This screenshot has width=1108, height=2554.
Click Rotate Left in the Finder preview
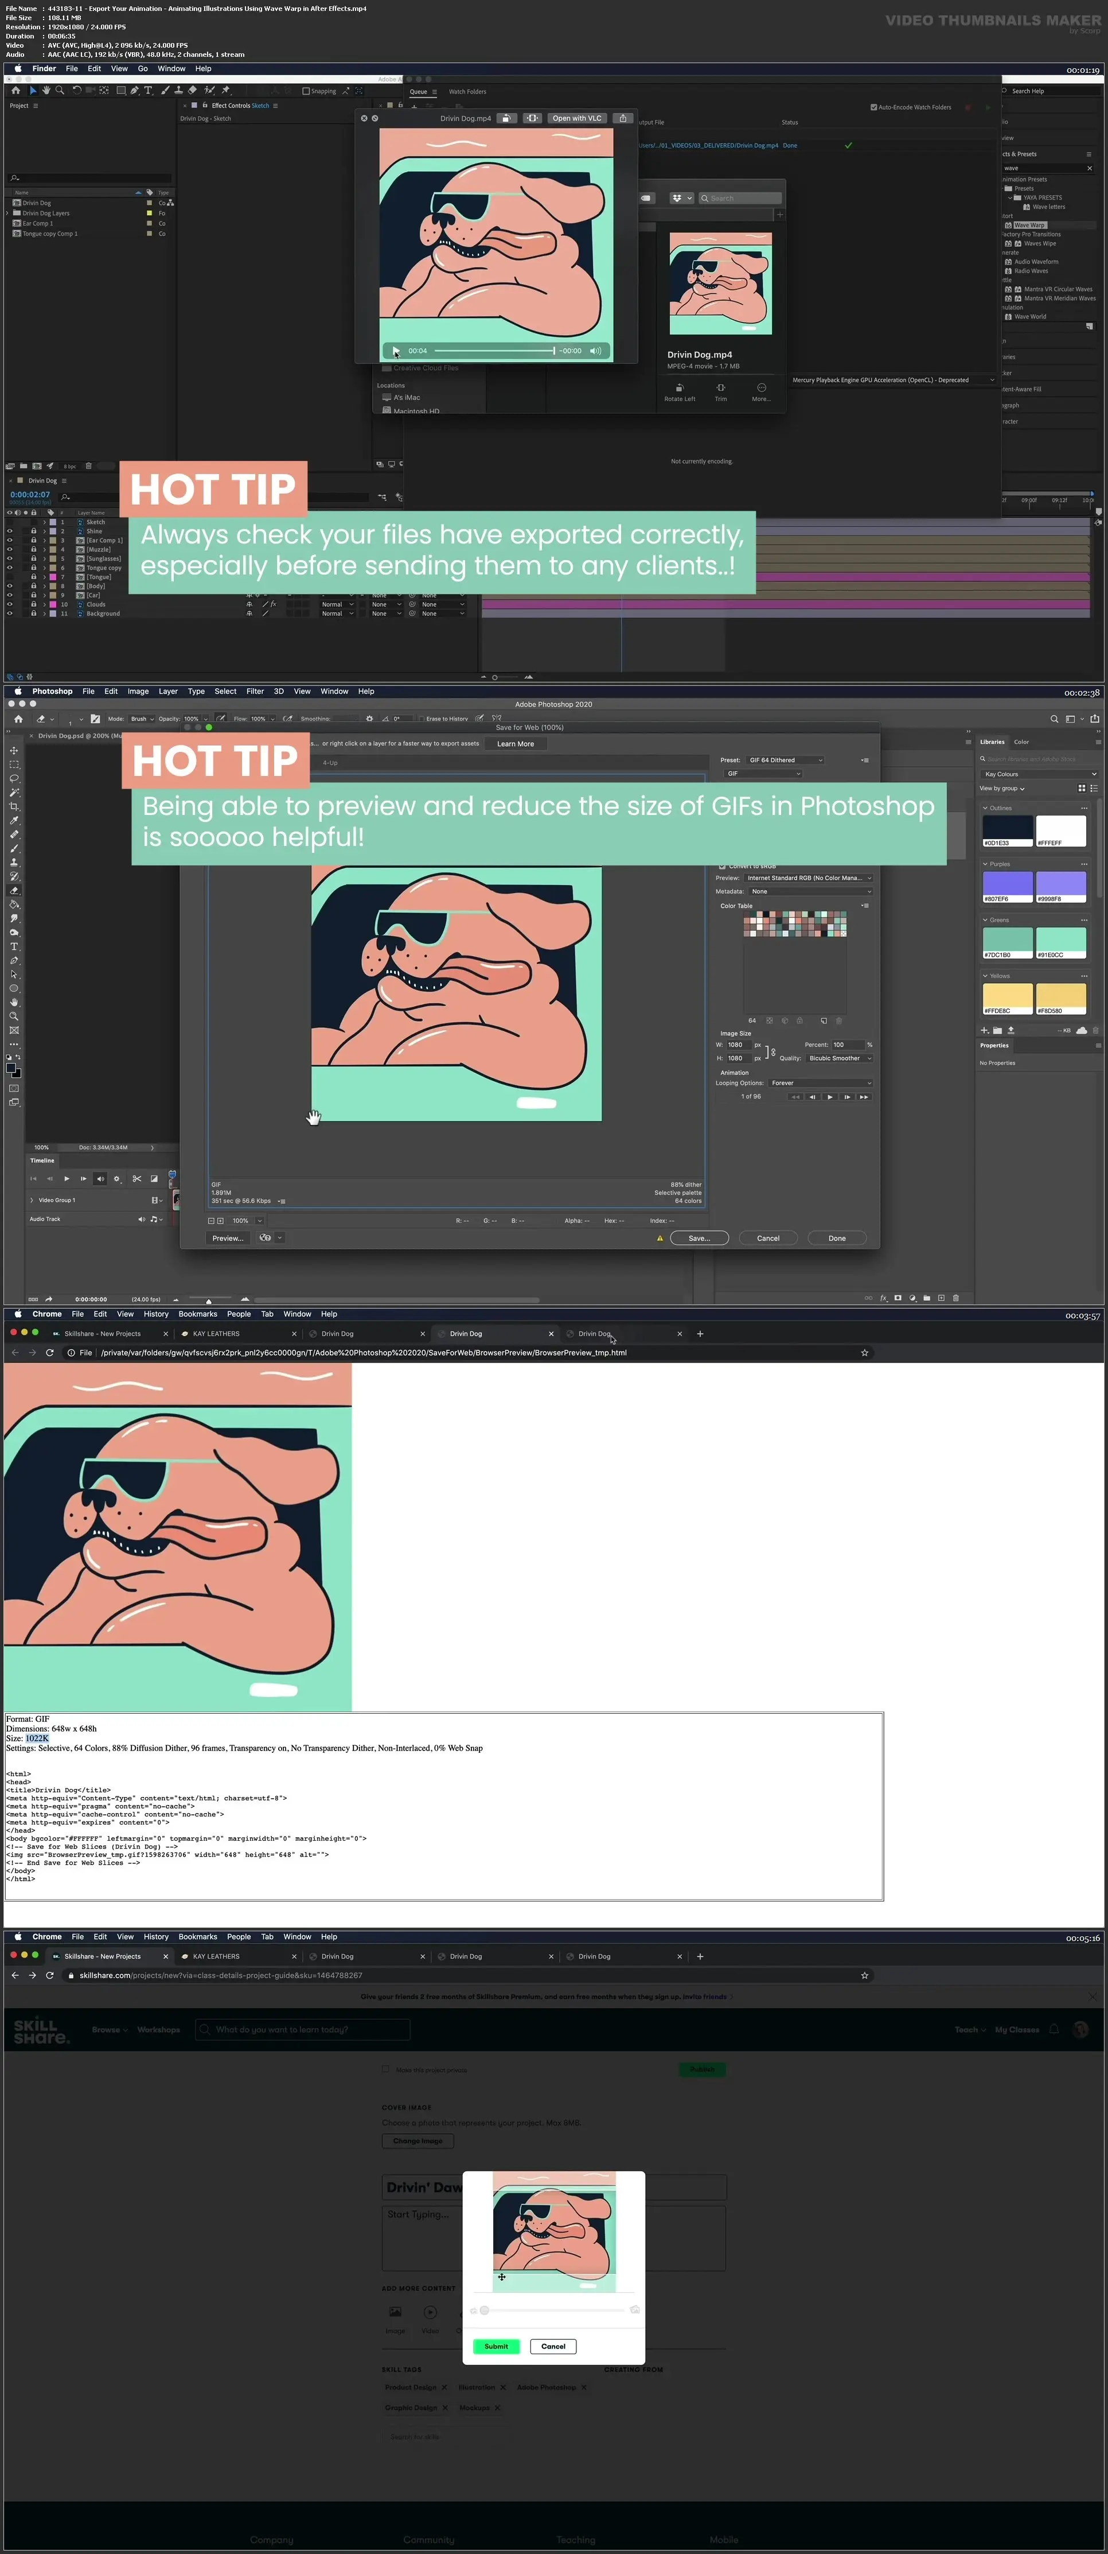[680, 391]
